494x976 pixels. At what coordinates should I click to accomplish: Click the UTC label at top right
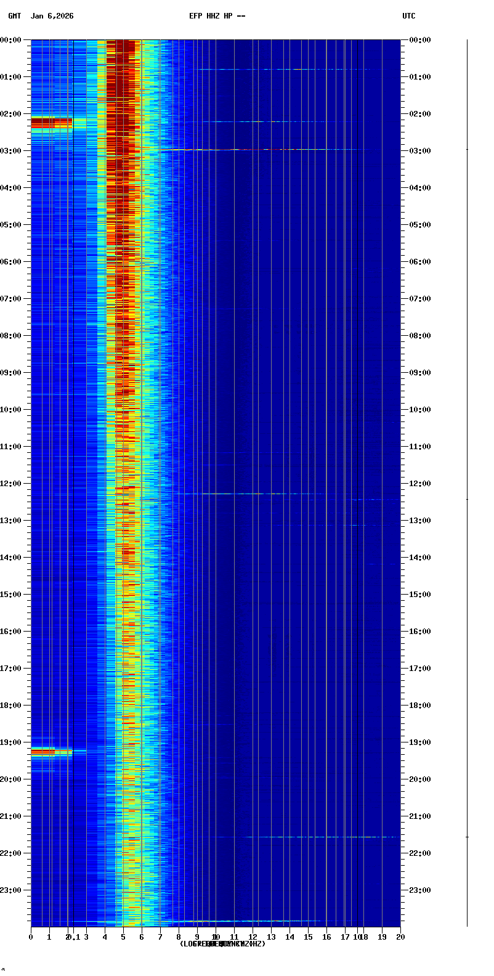click(409, 16)
